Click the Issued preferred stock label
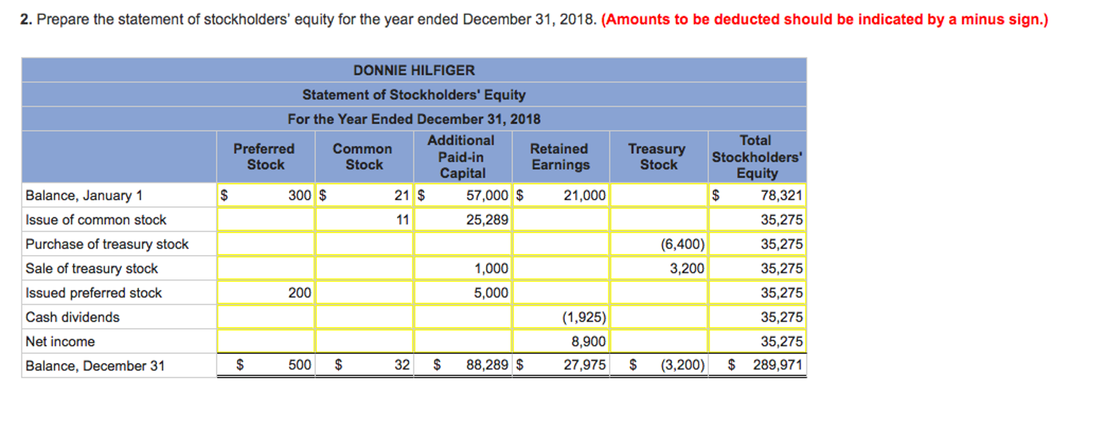 click(93, 293)
